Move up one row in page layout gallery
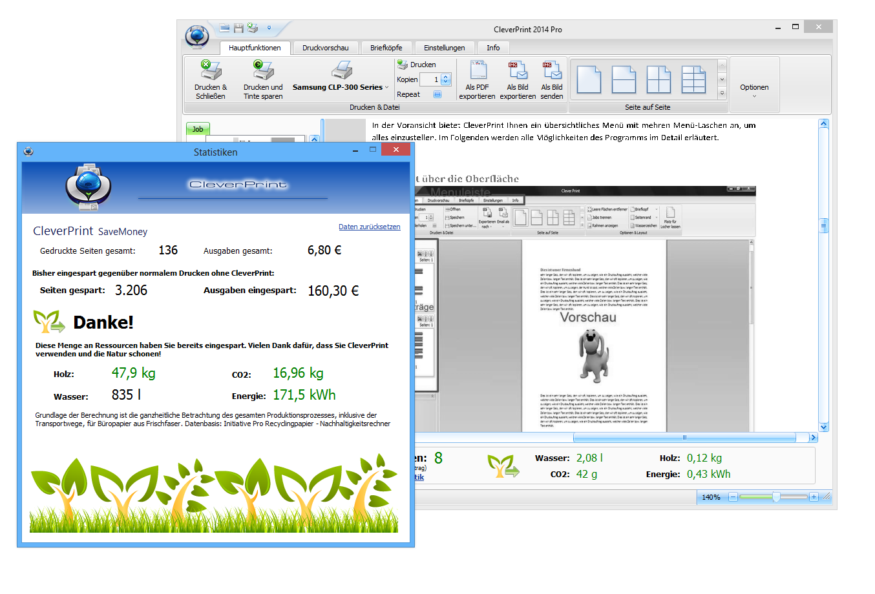This screenshot has width=875, height=594. [722, 65]
